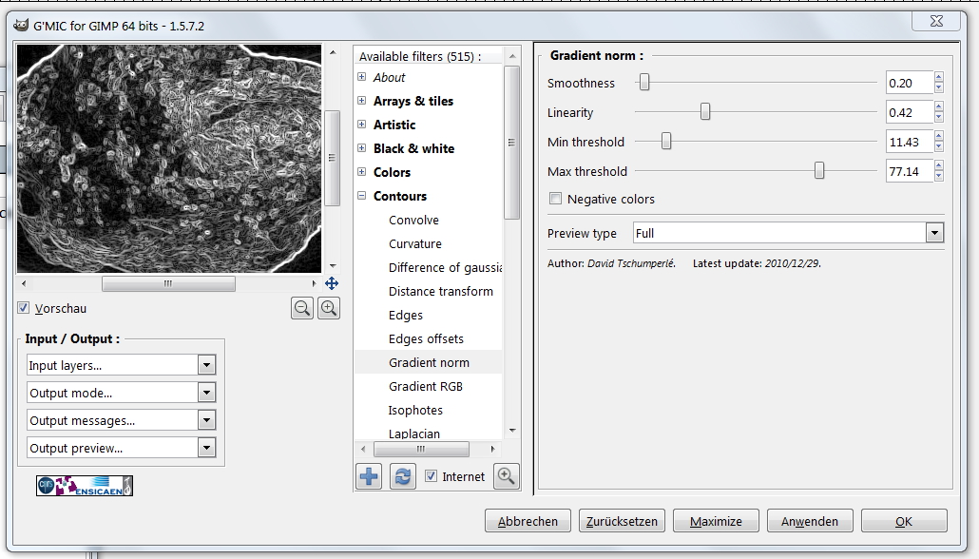979x559 pixels.
Task: Click the Min threshold slider handle
Action: click(666, 141)
